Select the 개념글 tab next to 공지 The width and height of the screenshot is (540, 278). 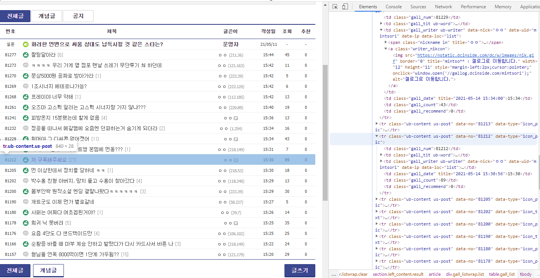(47, 16)
